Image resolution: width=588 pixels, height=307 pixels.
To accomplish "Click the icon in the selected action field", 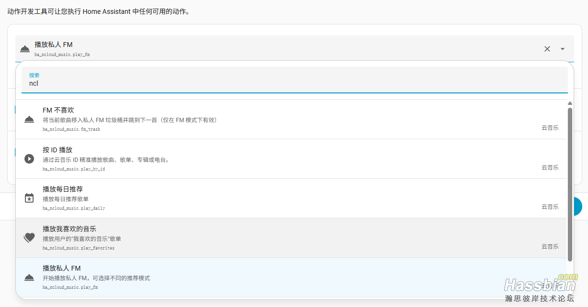I will [x=24, y=49].
